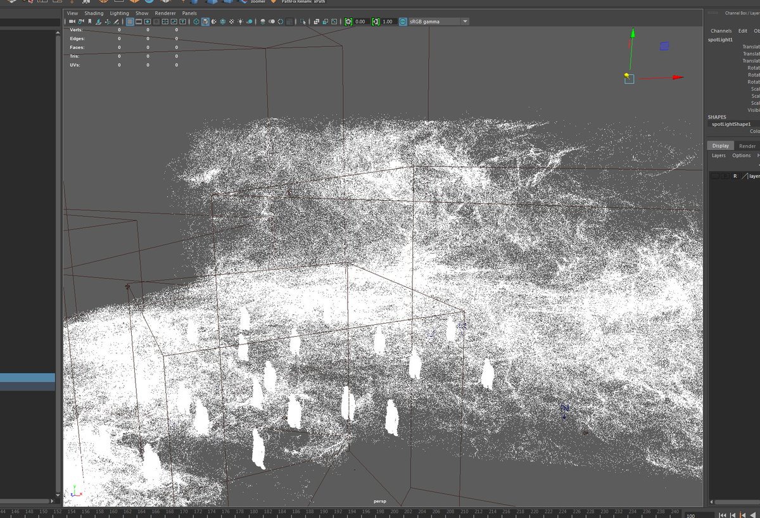Click the Exposure reset icon
Screen dimensions: 760x518
348,22
